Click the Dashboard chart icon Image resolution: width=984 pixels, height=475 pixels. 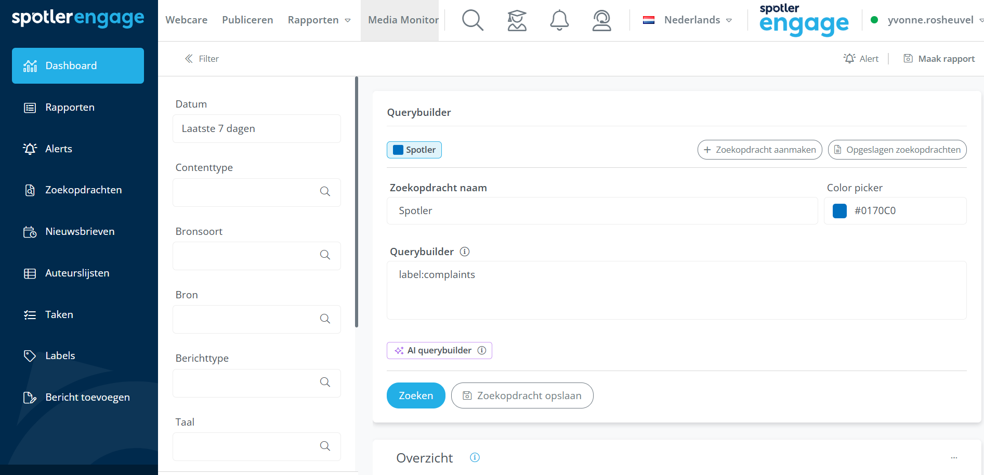pyautogui.click(x=30, y=66)
